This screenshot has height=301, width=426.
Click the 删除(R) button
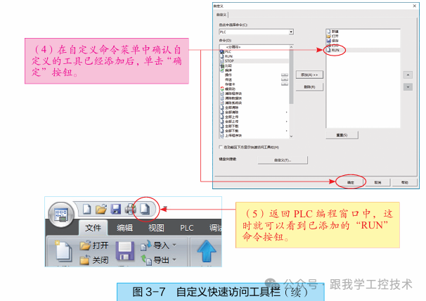(x=309, y=87)
